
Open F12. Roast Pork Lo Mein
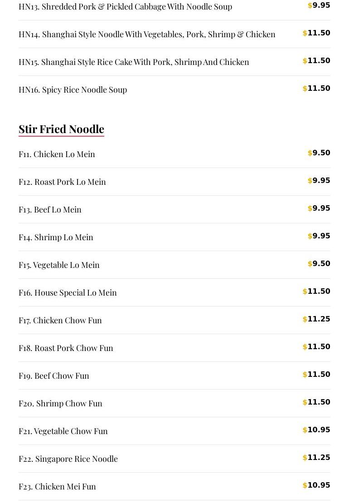62,182
